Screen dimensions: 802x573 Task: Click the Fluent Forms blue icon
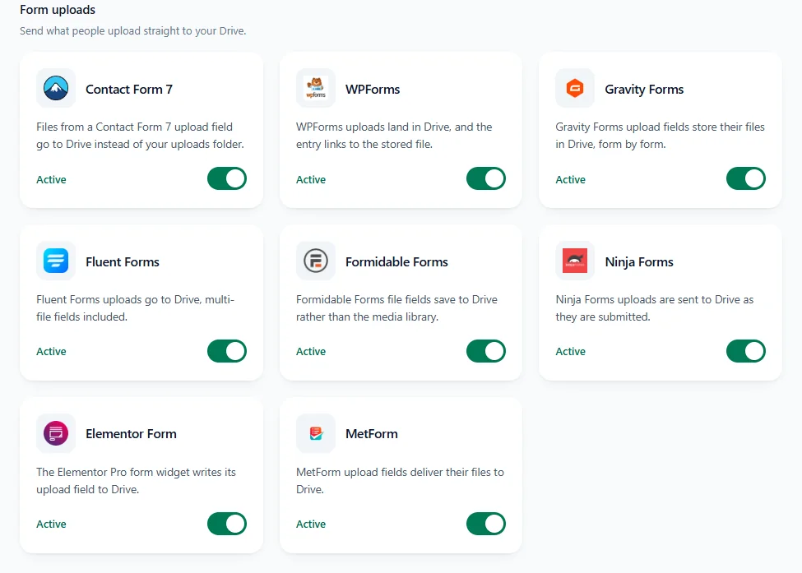(x=56, y=261)
